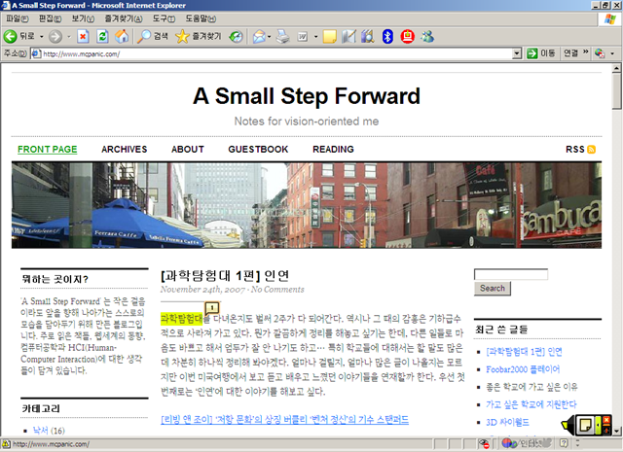Click the RSS text link
Viewport: 623px width, 452px height.
(x=575, y=150)
